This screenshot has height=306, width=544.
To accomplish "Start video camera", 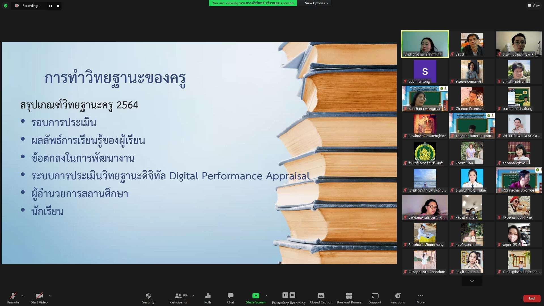I will tap(39, 298).
